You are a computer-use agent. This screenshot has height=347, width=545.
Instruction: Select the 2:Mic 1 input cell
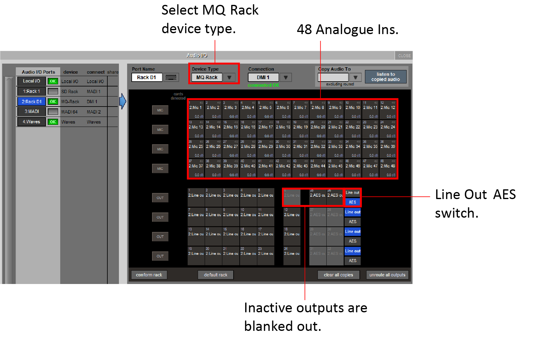tap(196, 110)
